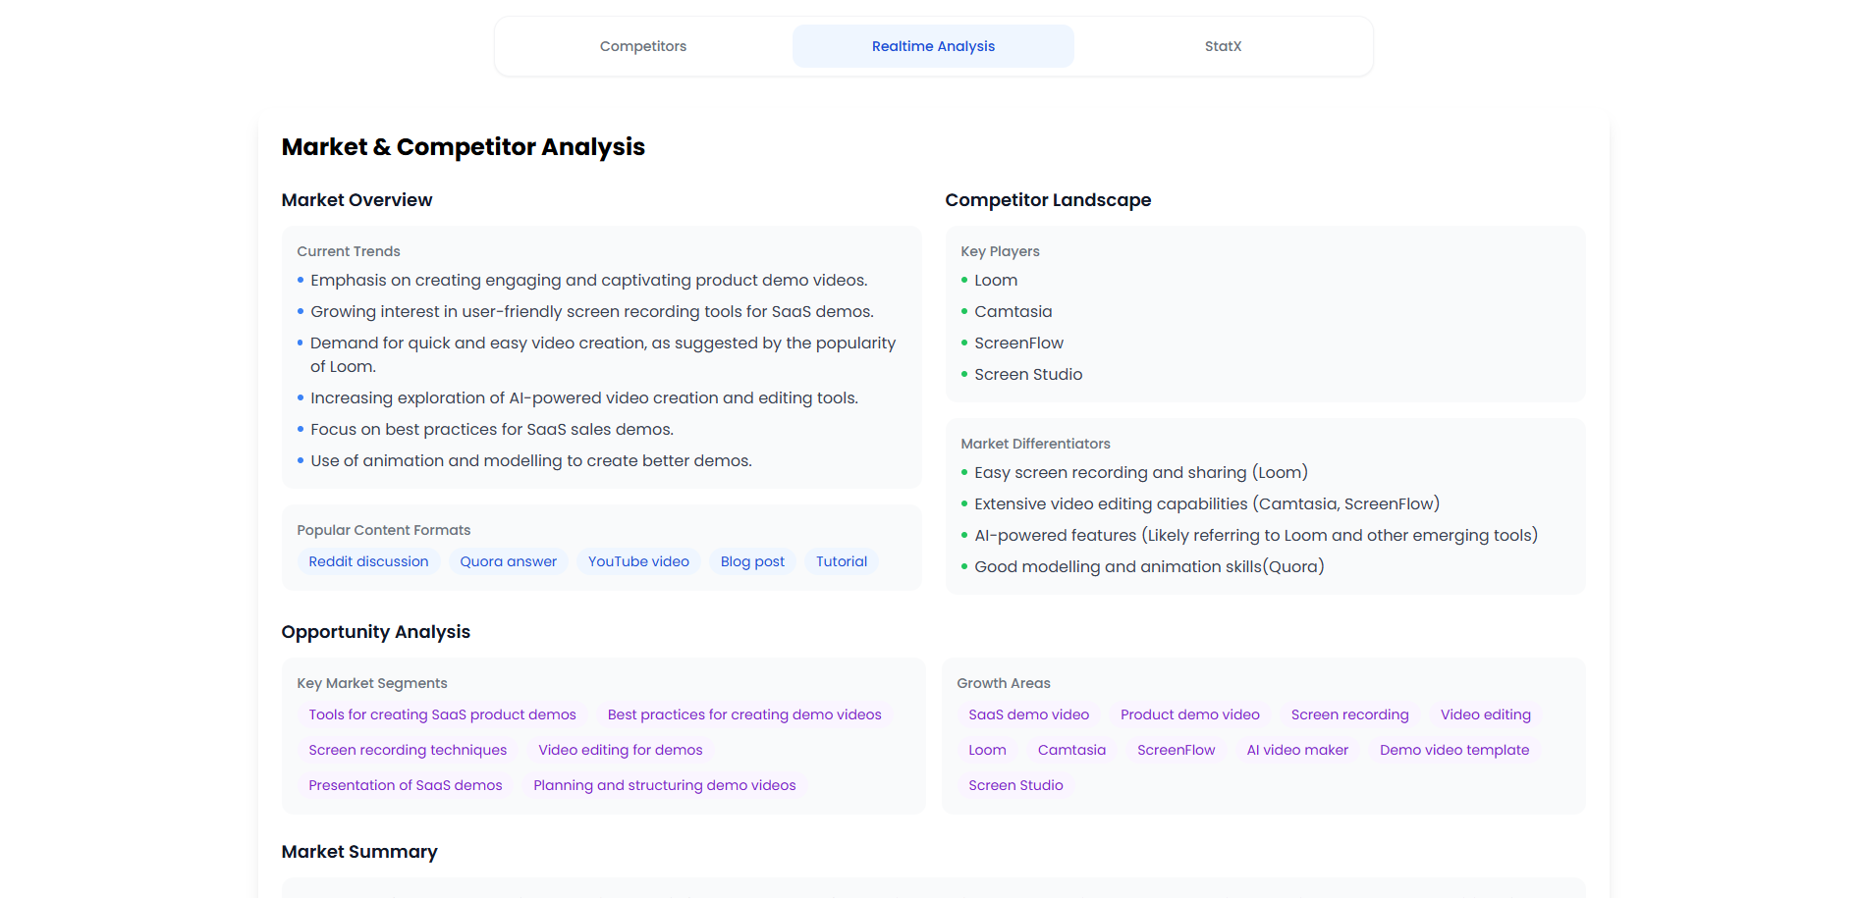This screenshot has height=898, width=1862.
Task: Select the StatX tab
Action: coord(1223,46)
